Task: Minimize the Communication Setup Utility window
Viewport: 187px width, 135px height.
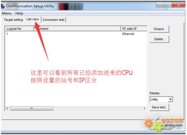Action: 160,5
